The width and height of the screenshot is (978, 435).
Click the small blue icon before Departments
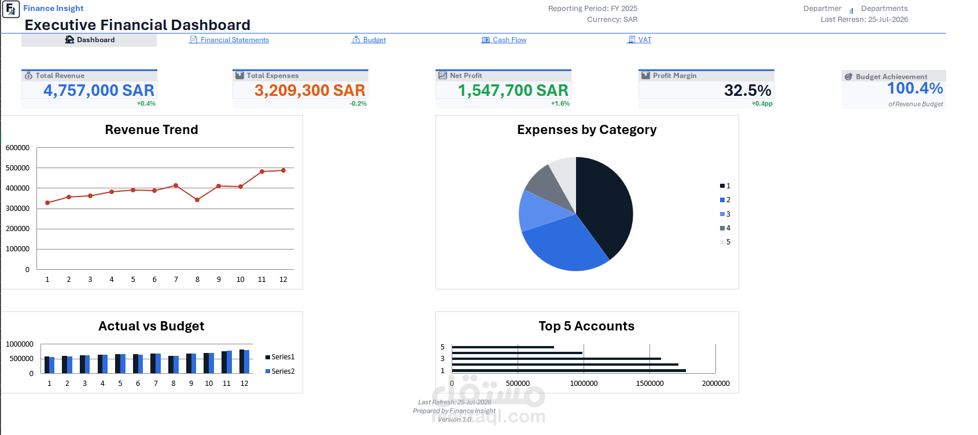[851, 10]
